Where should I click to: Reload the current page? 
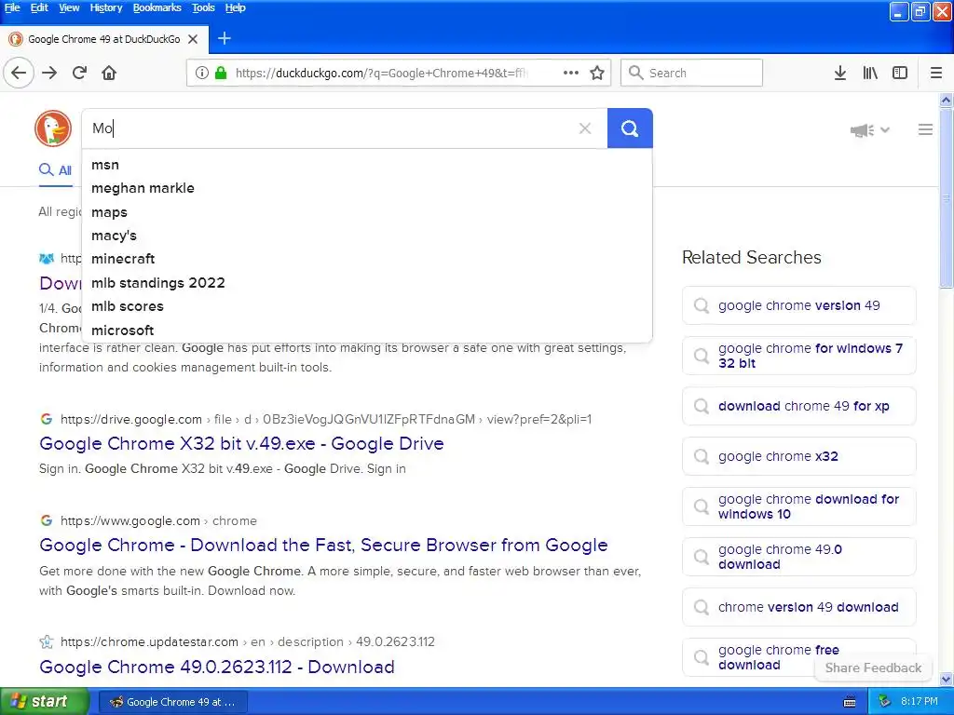[79, 73]
